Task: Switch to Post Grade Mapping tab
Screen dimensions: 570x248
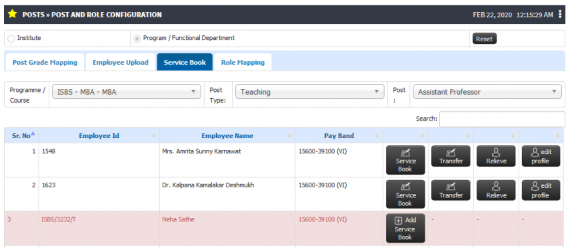Action: click(x=45, y=62)
